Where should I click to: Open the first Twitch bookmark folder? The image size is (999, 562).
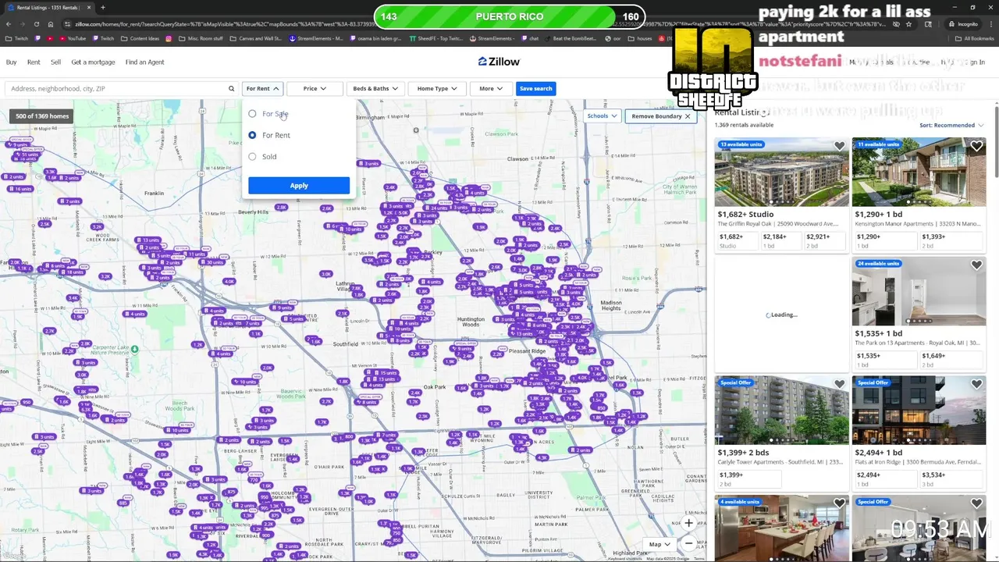point(16,38)
